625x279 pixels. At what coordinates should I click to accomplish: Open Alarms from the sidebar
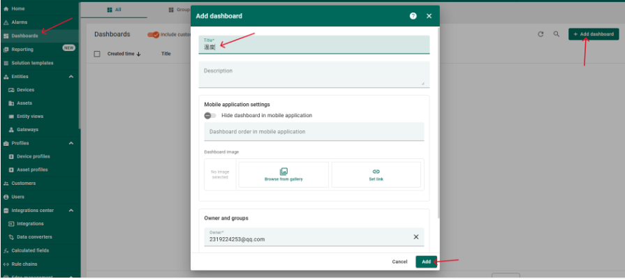click(20, 22)
